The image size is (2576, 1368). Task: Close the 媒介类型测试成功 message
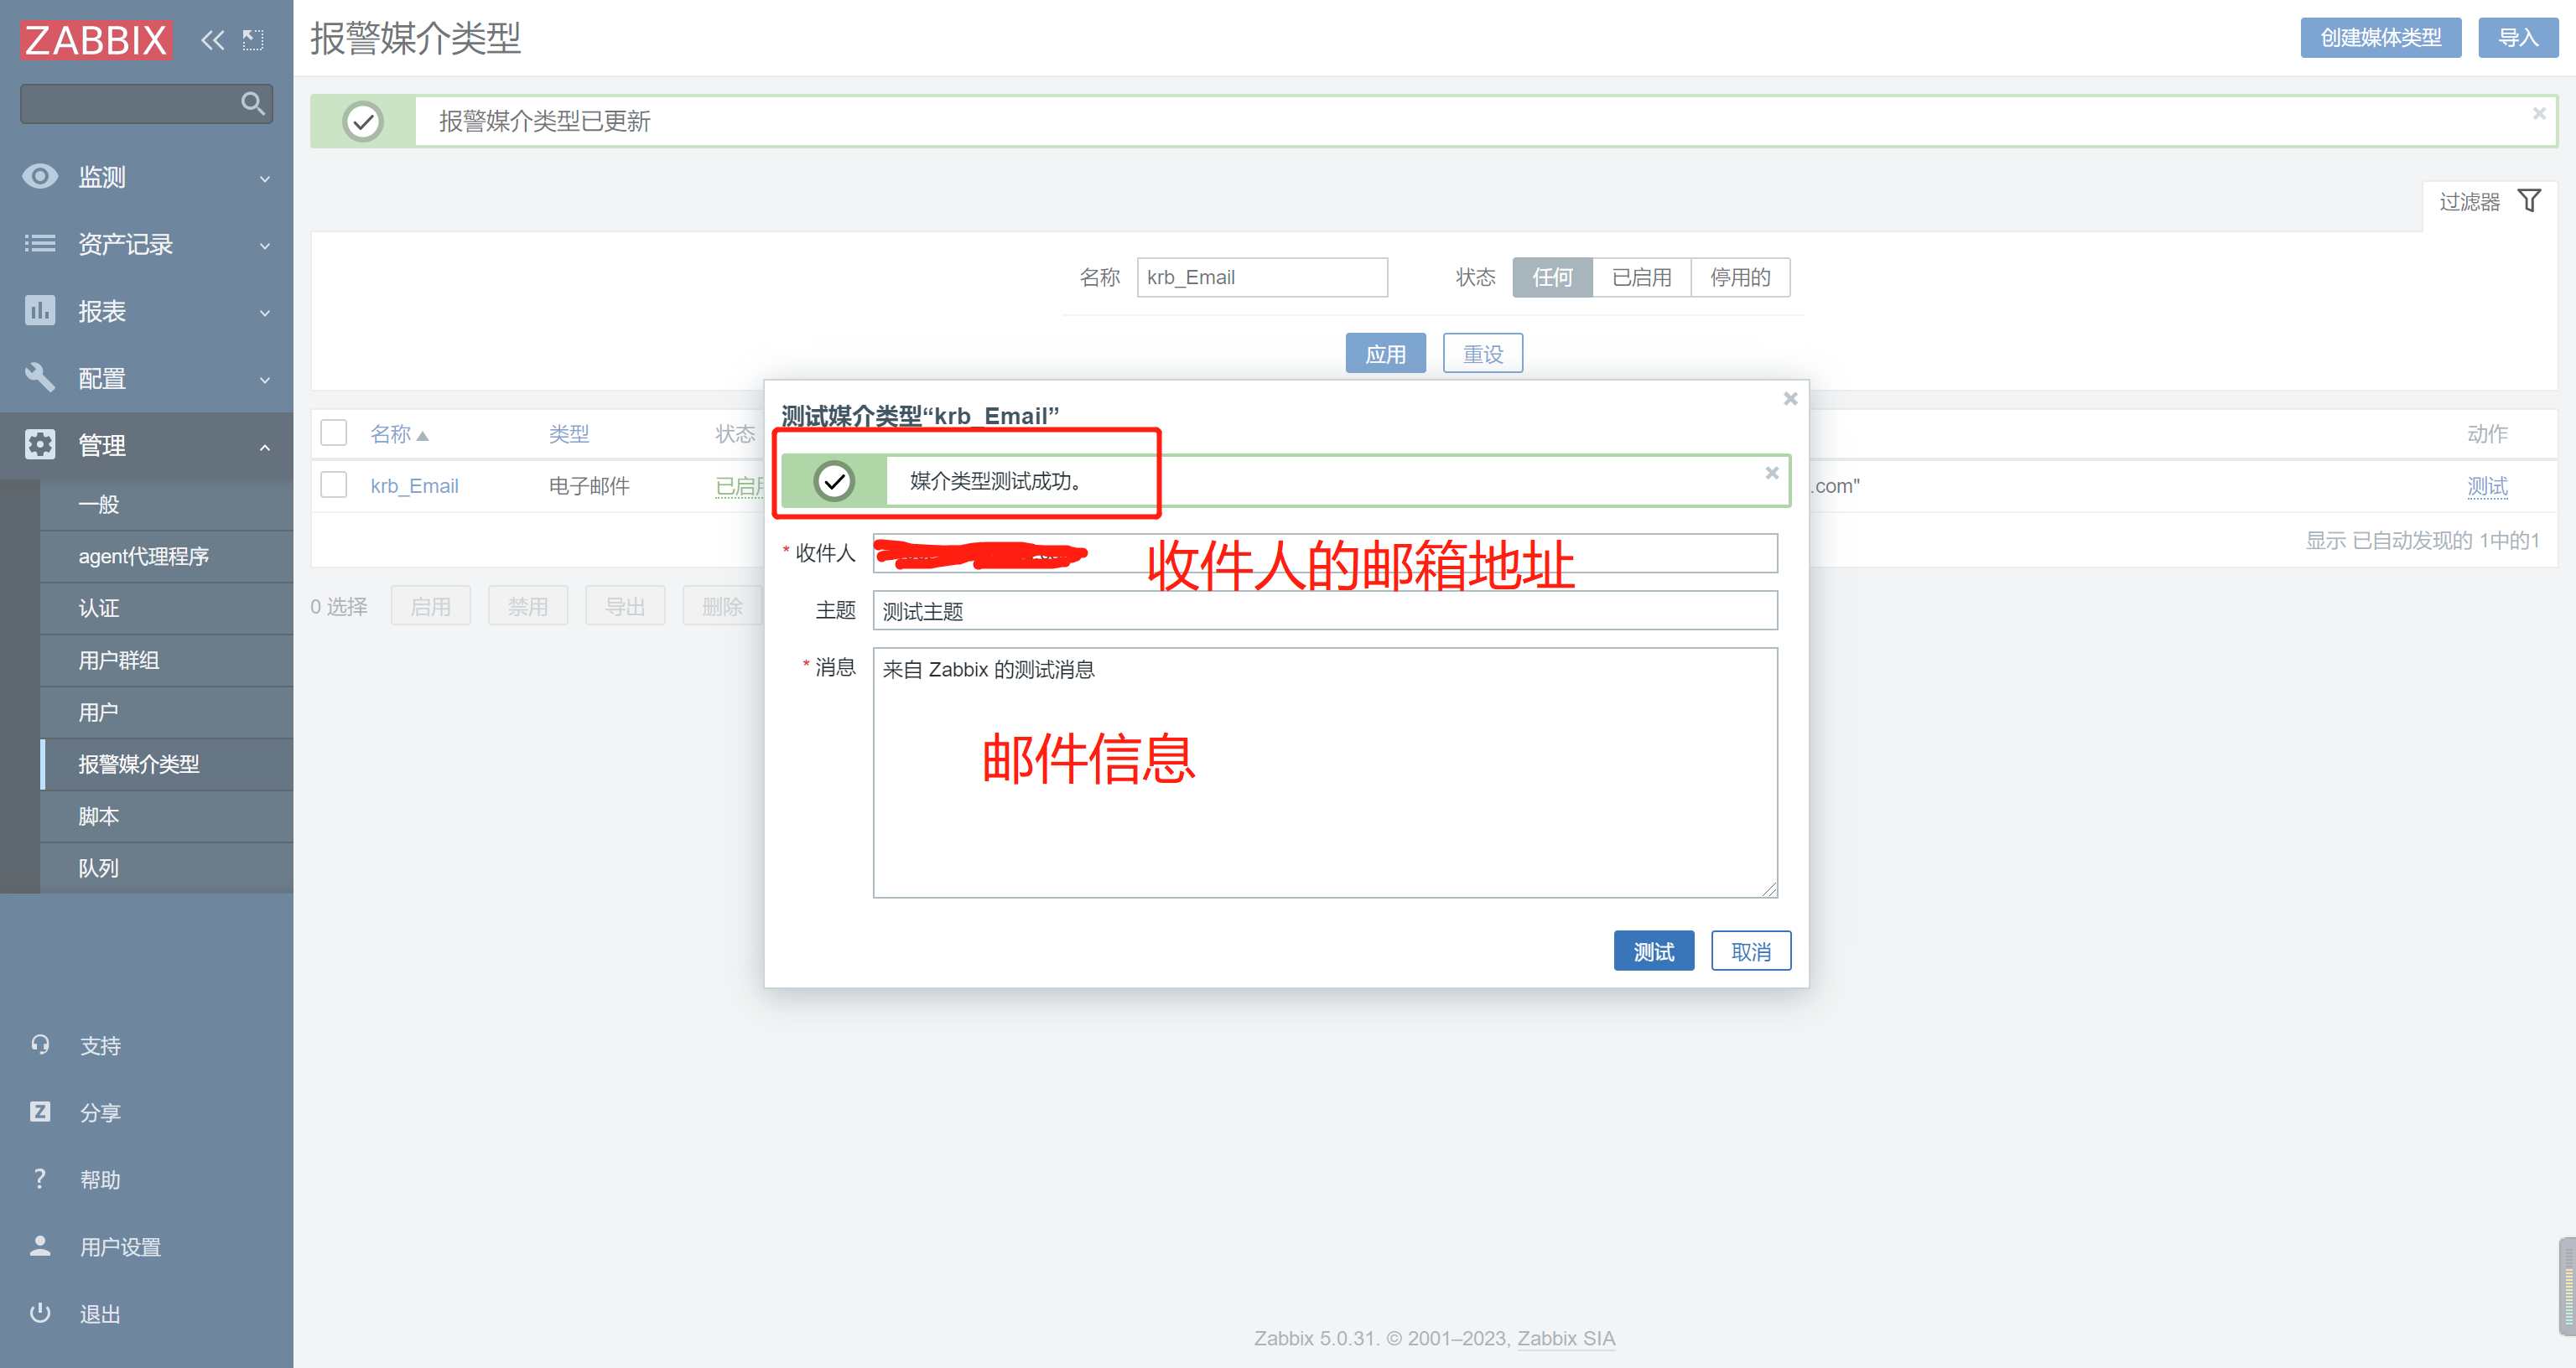pos(1772,472)
